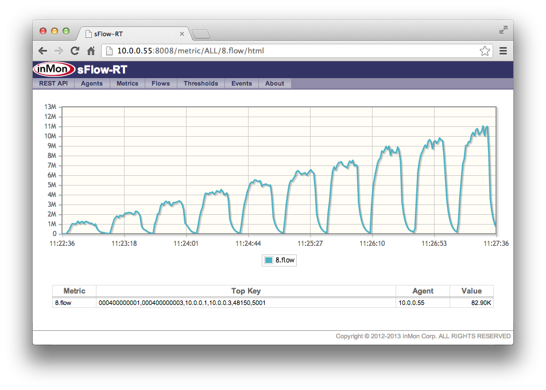Reload the page with the refresh icon
The height and width of the screenshot is (390, 546).
[x=75, y=51]
